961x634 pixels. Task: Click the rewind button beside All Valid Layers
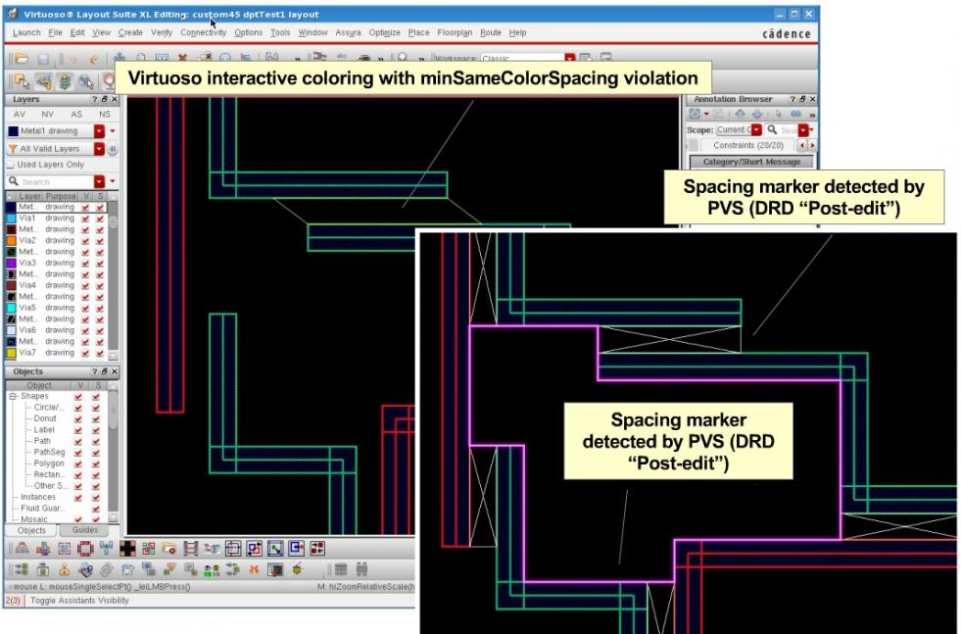point(113,149)
